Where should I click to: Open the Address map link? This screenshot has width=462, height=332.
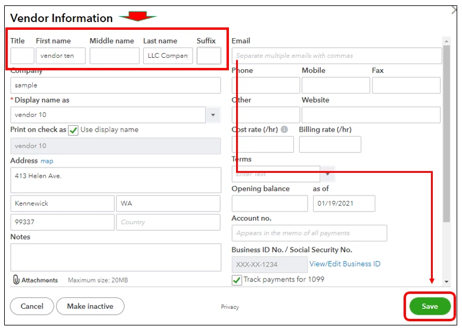tap(47, 161)
